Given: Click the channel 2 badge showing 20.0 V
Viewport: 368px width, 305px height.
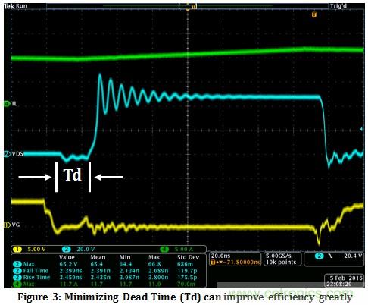Looking at the screenshot, I should click(79, 250).
